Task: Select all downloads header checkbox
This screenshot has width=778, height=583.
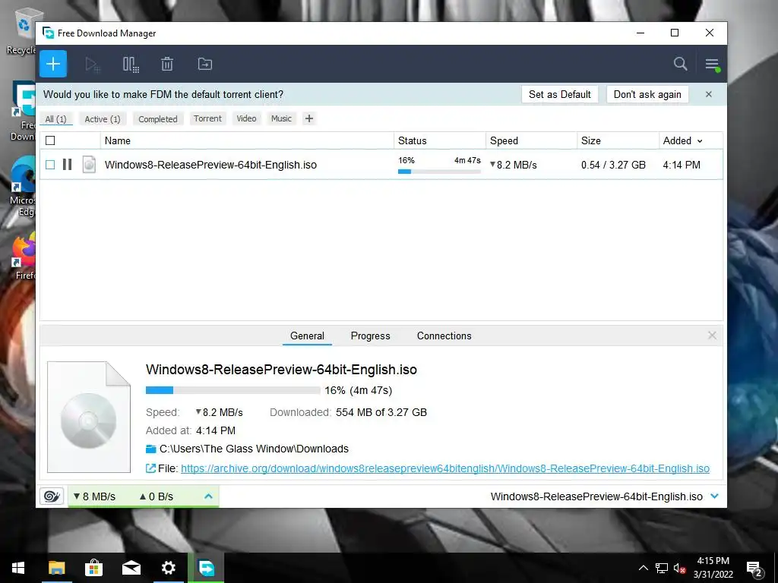Action: click(50, 140)
